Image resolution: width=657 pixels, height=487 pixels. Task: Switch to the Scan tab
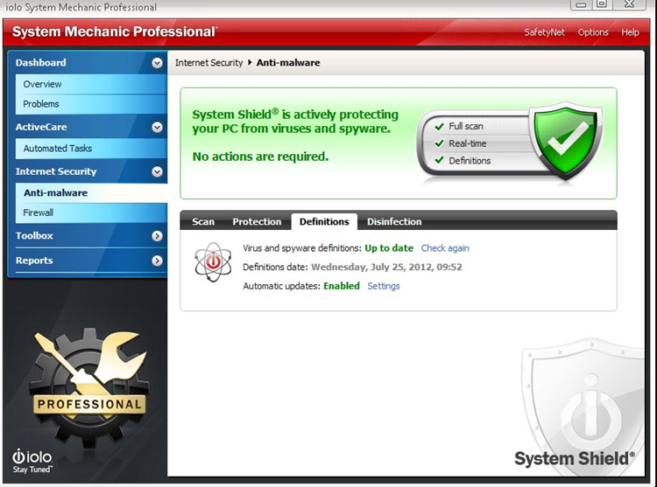203,221
